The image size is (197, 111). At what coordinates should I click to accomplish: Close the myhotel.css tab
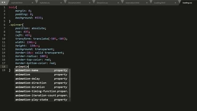tap(61, 3)
